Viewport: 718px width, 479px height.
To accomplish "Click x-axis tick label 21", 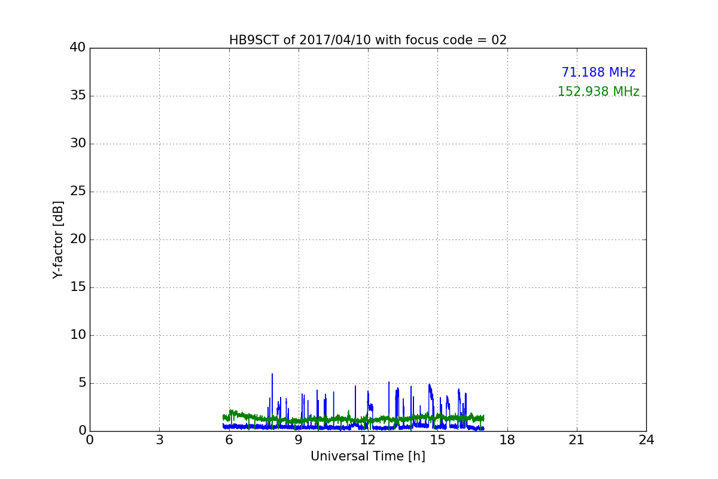I will [577, 439].
